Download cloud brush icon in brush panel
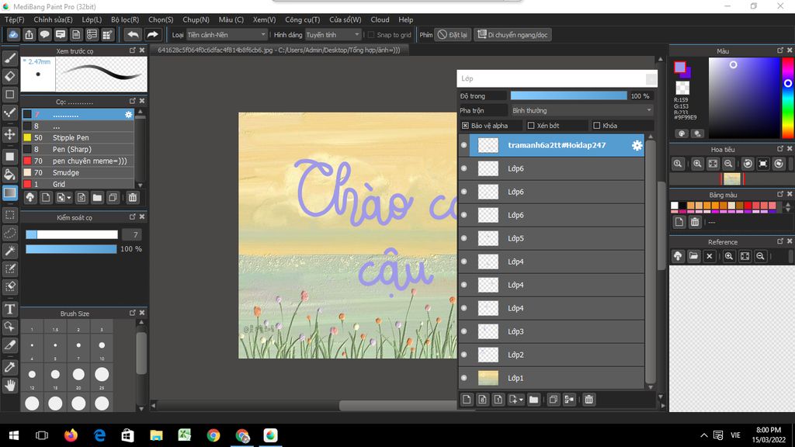This screenshot has width=795, height=447. [x=30, y=198]
